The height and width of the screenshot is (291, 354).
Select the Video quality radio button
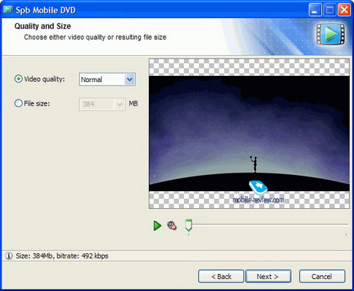[18, 79]
